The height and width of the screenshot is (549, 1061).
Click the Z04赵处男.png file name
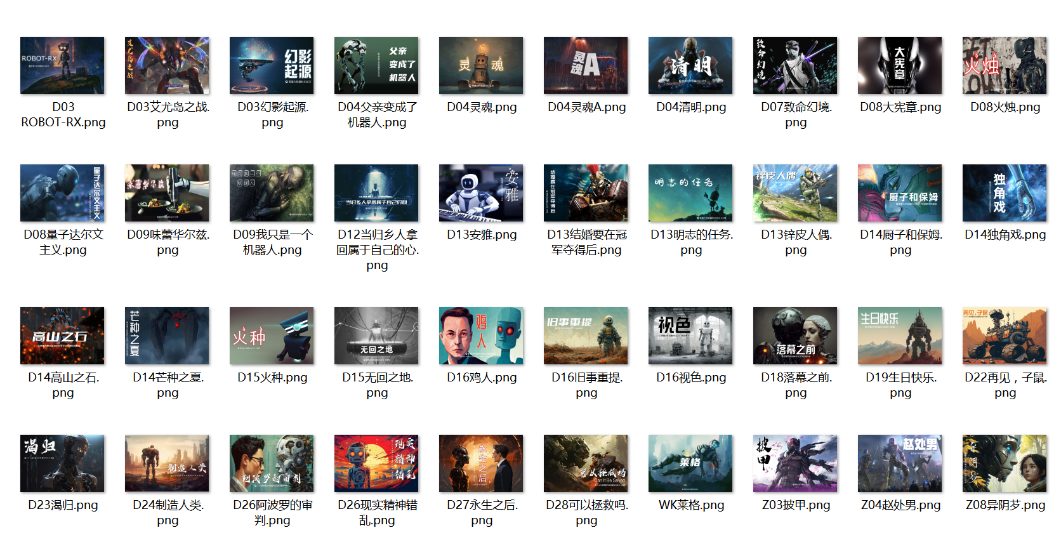tap(900, 505)
